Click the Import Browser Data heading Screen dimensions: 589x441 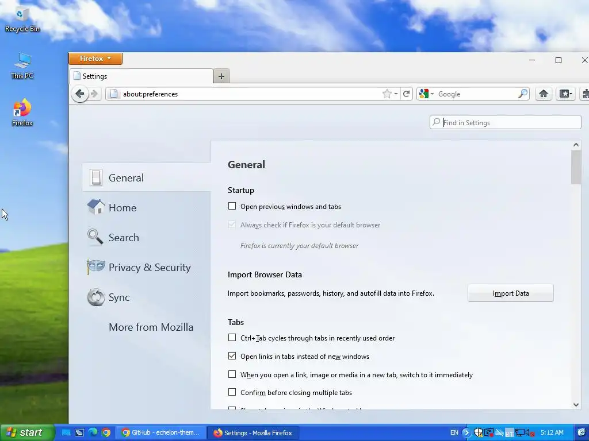click(265, 274)
